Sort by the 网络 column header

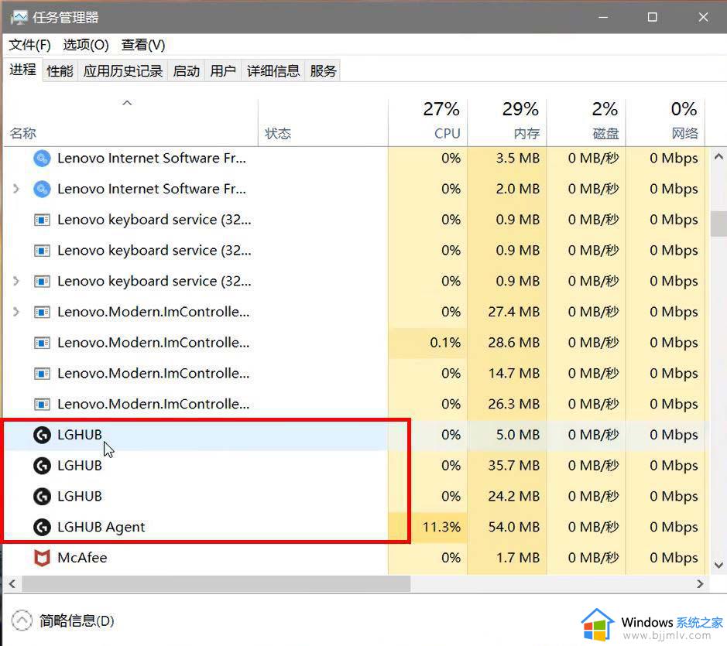[x=665, y=122]
